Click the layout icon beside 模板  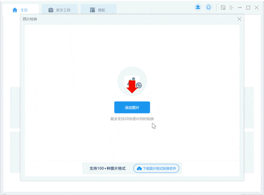[92, 10]
